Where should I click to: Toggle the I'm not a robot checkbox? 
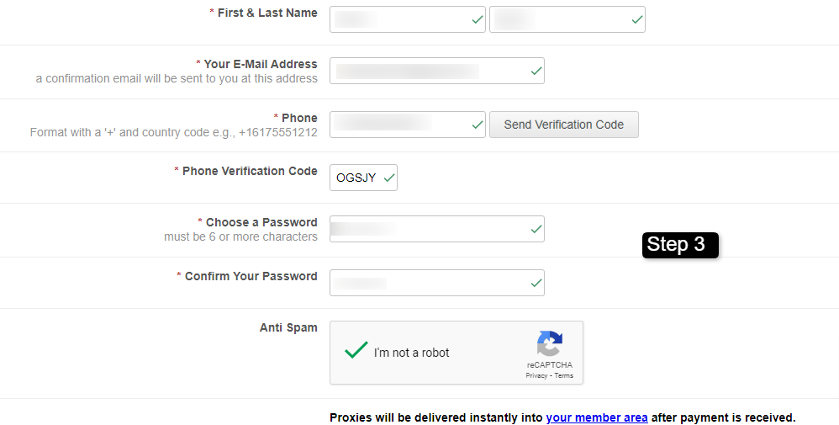[356, 351]
